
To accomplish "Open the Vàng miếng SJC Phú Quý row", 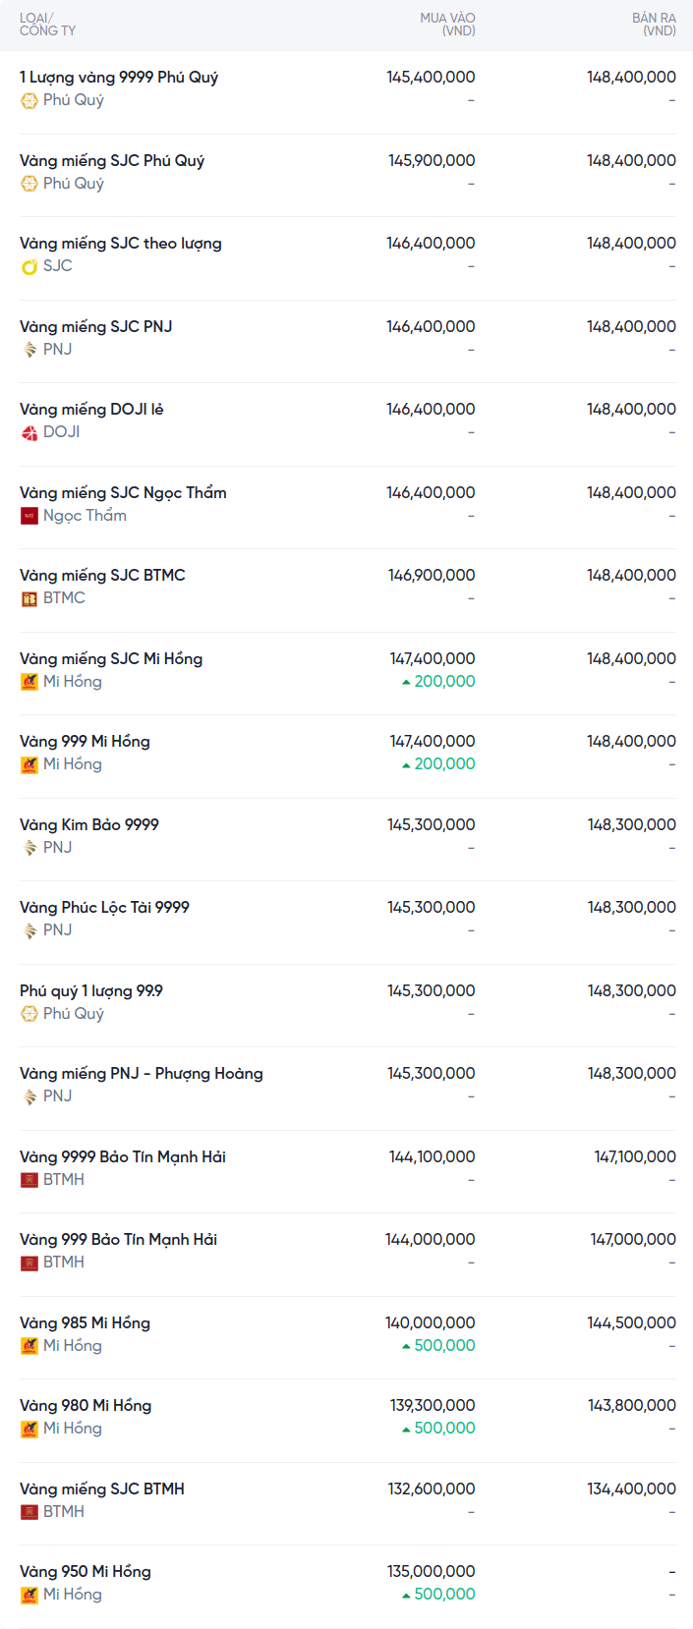I will click(112, 161).
